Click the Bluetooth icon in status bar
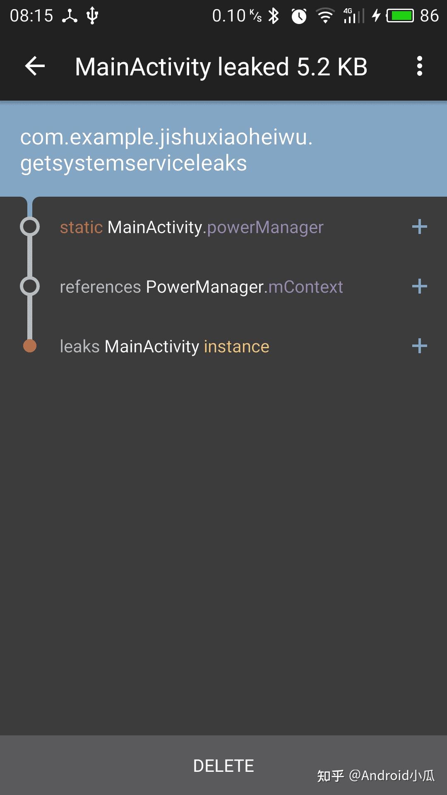 point(273,16)
